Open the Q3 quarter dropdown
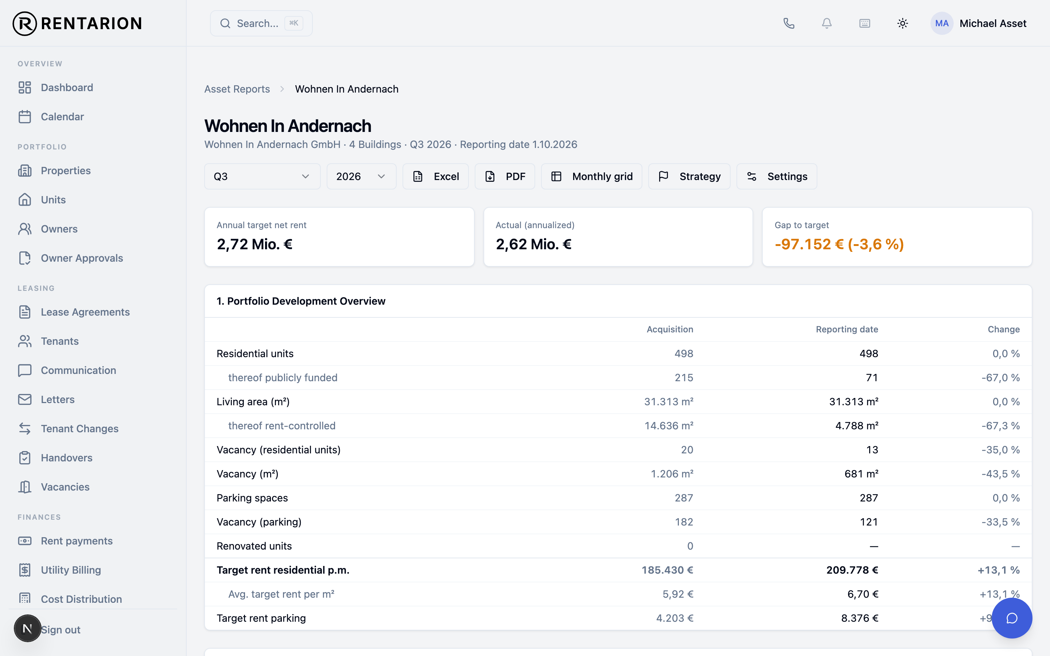Screen dimensions: 1050x656 coord(262,177)
